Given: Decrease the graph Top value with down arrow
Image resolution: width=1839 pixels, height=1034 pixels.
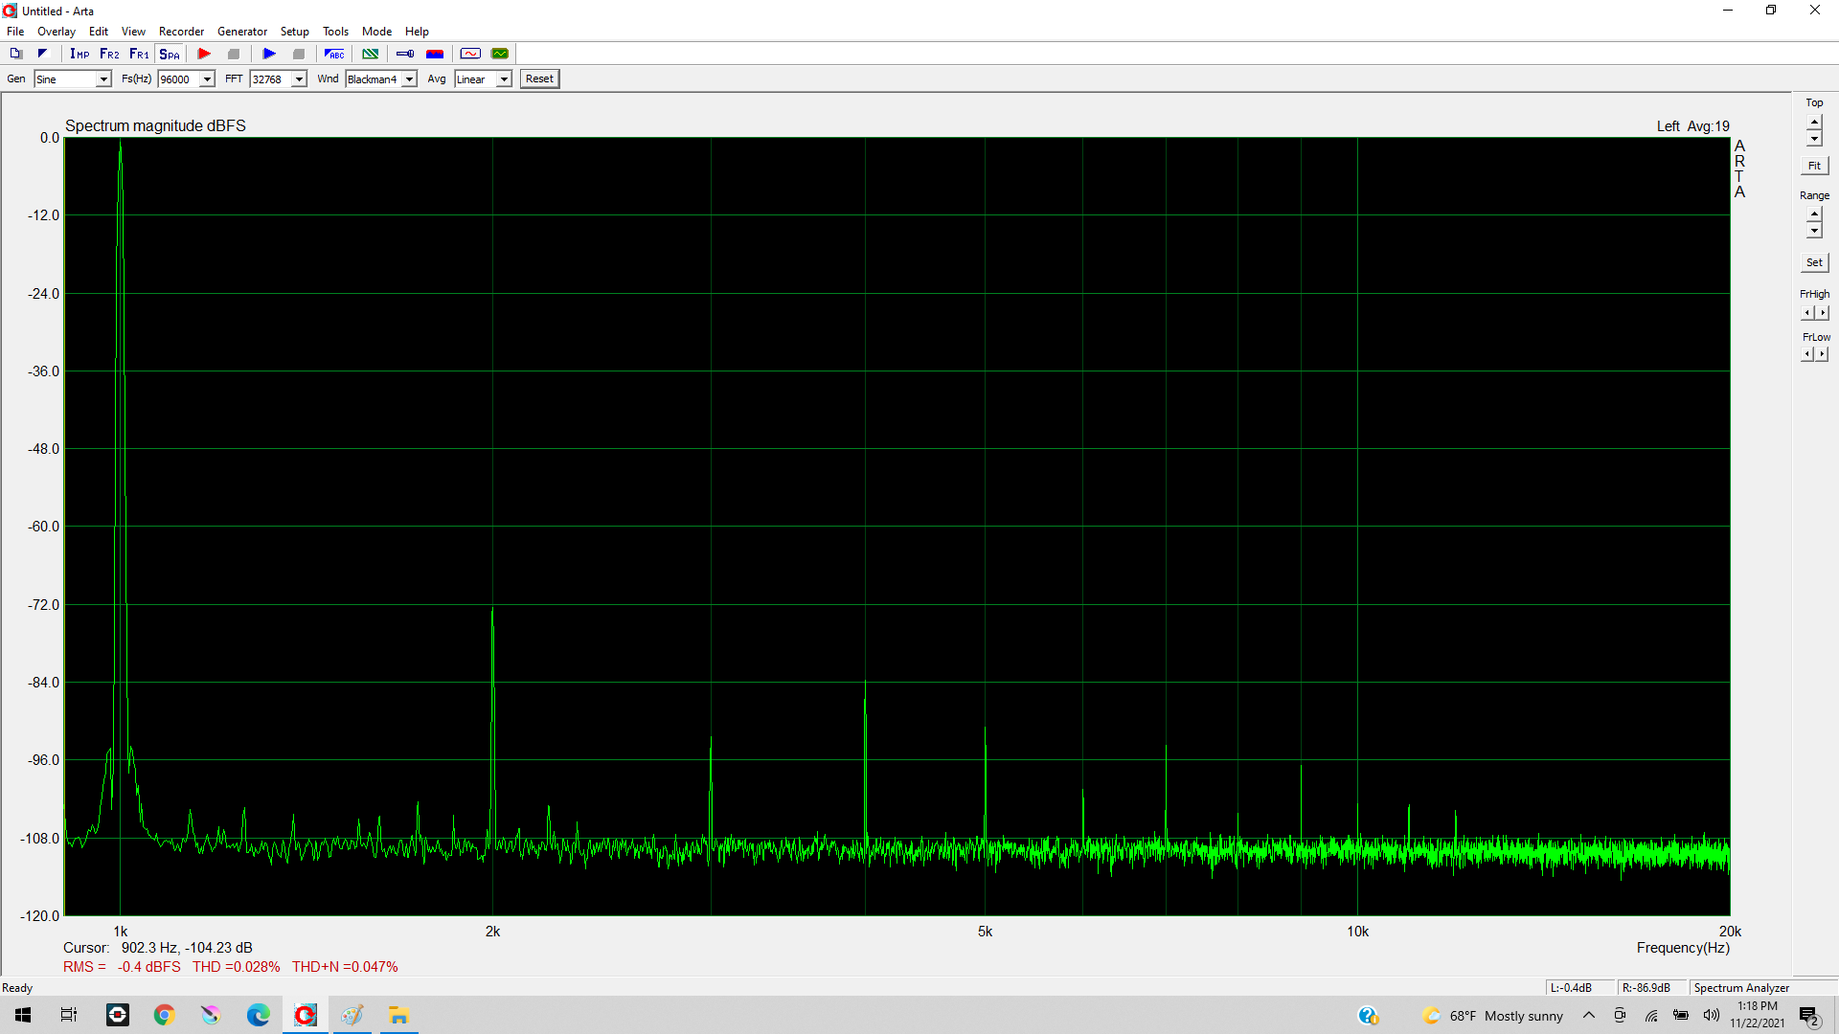Looking at the screenshot, I should tap(1814, 139).
